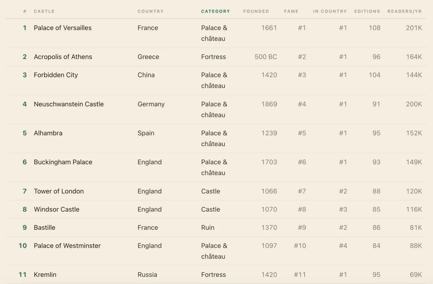
Task: Sort table by FAME header
Action: point(291,11)
